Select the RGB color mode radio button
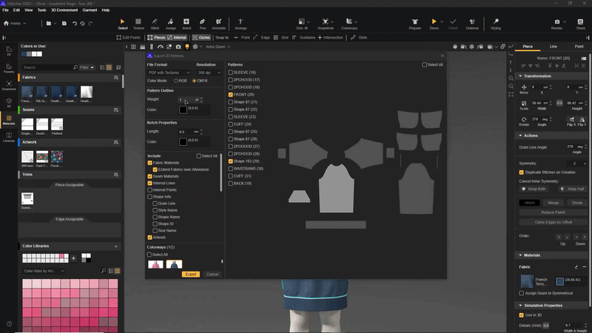The image size is (592, 333). coord(175,81)
